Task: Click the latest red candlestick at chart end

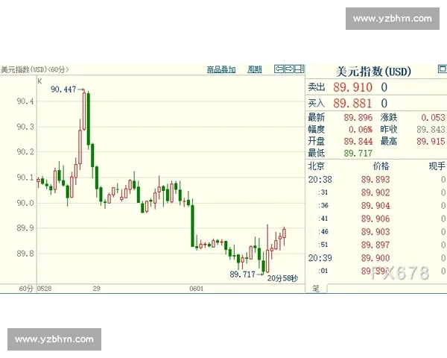Action: [x=285, y=235]
